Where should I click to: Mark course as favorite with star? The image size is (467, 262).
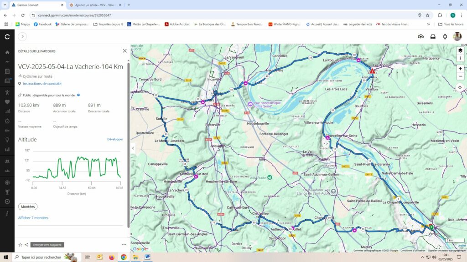click(20, 245)
